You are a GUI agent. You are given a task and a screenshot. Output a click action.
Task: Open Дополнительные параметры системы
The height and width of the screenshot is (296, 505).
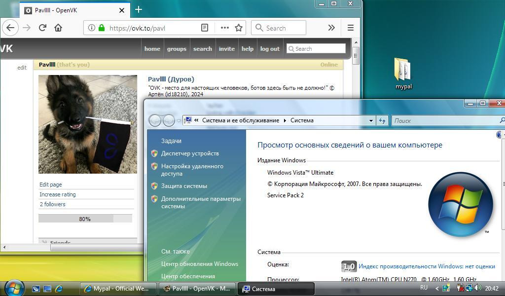pyautogui.click(x=201, y=202)
